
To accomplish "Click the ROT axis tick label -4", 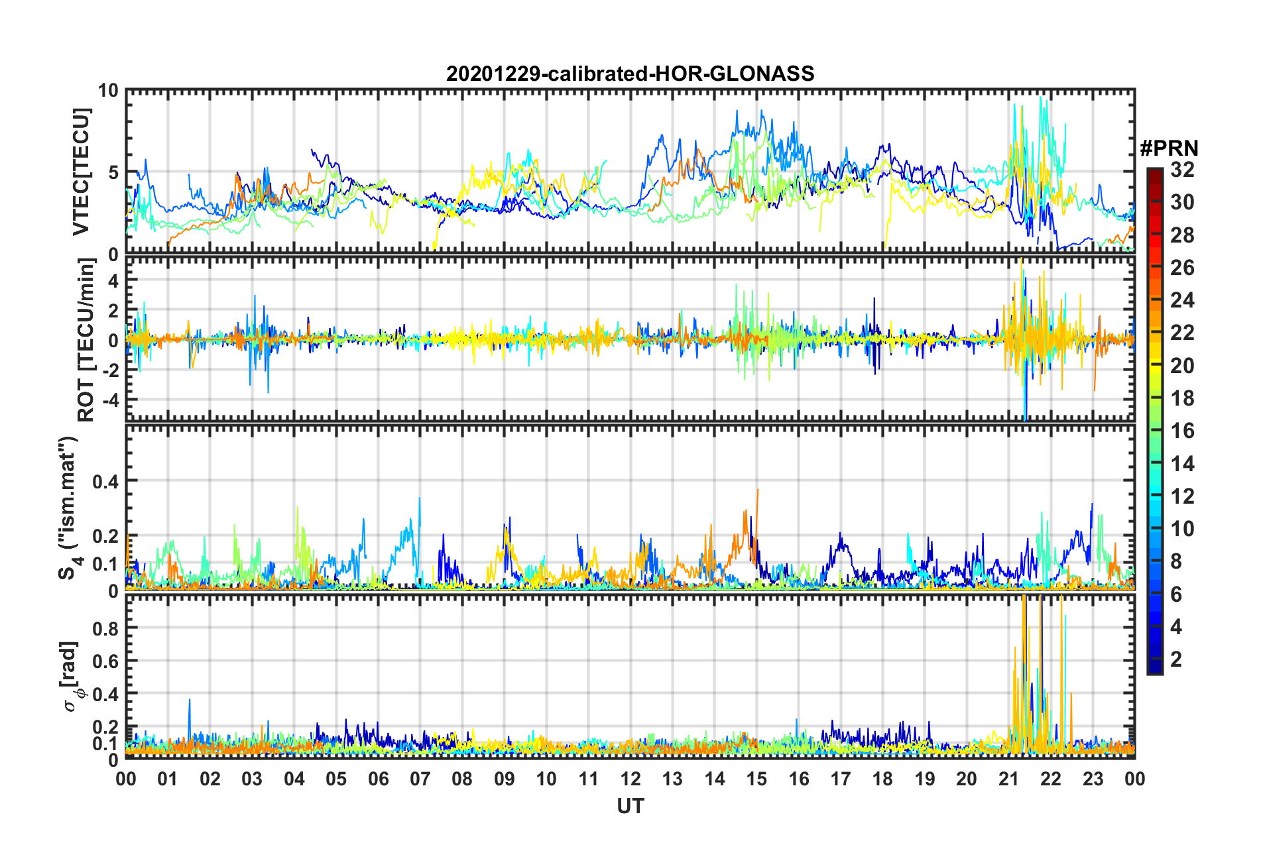I will pos(109,400).
